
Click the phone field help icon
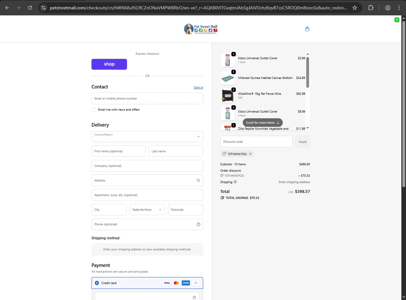point(198,224)
